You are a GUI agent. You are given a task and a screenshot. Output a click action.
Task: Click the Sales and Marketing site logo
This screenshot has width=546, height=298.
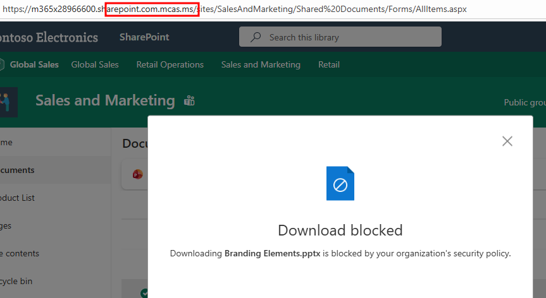tap(8, 102)
